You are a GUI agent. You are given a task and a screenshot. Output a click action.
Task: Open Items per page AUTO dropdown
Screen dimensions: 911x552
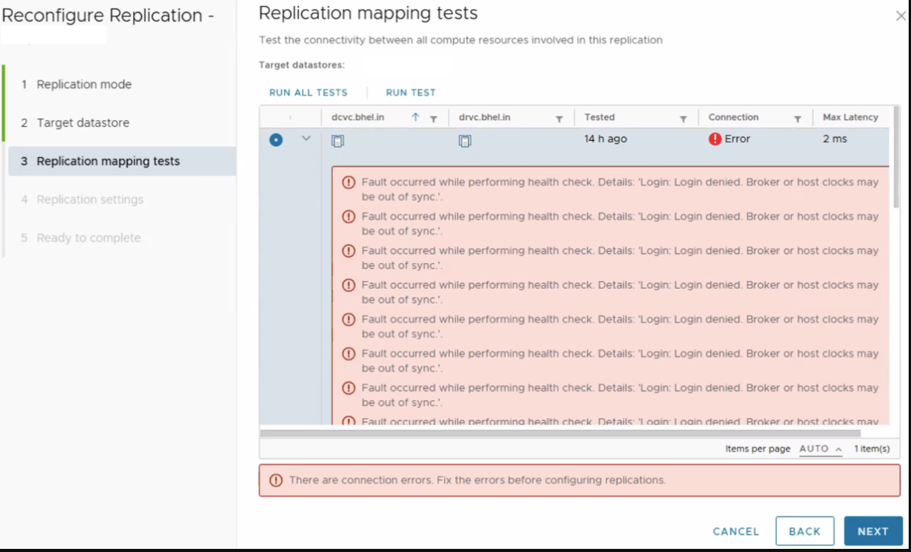click(821, 448)
